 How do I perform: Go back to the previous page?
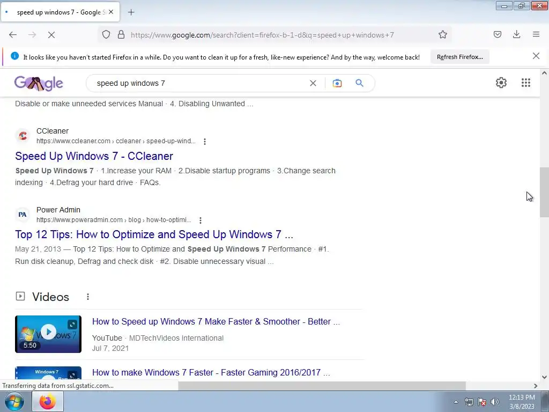click(x=13, y=35)
